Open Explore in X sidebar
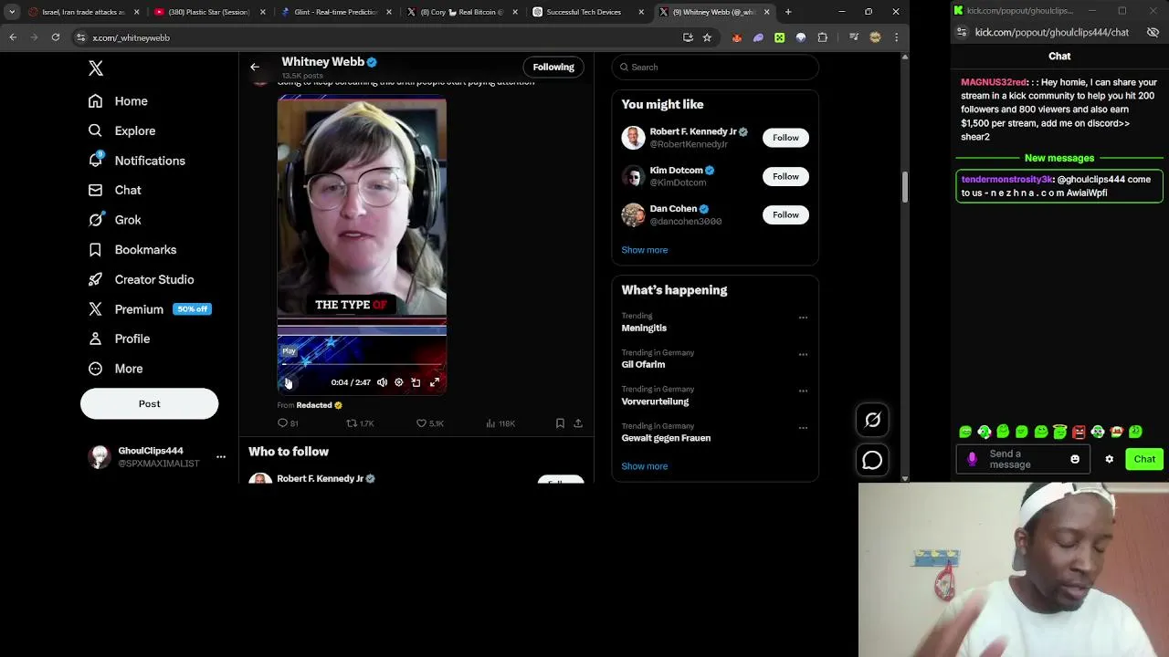 tap(121, 130)
